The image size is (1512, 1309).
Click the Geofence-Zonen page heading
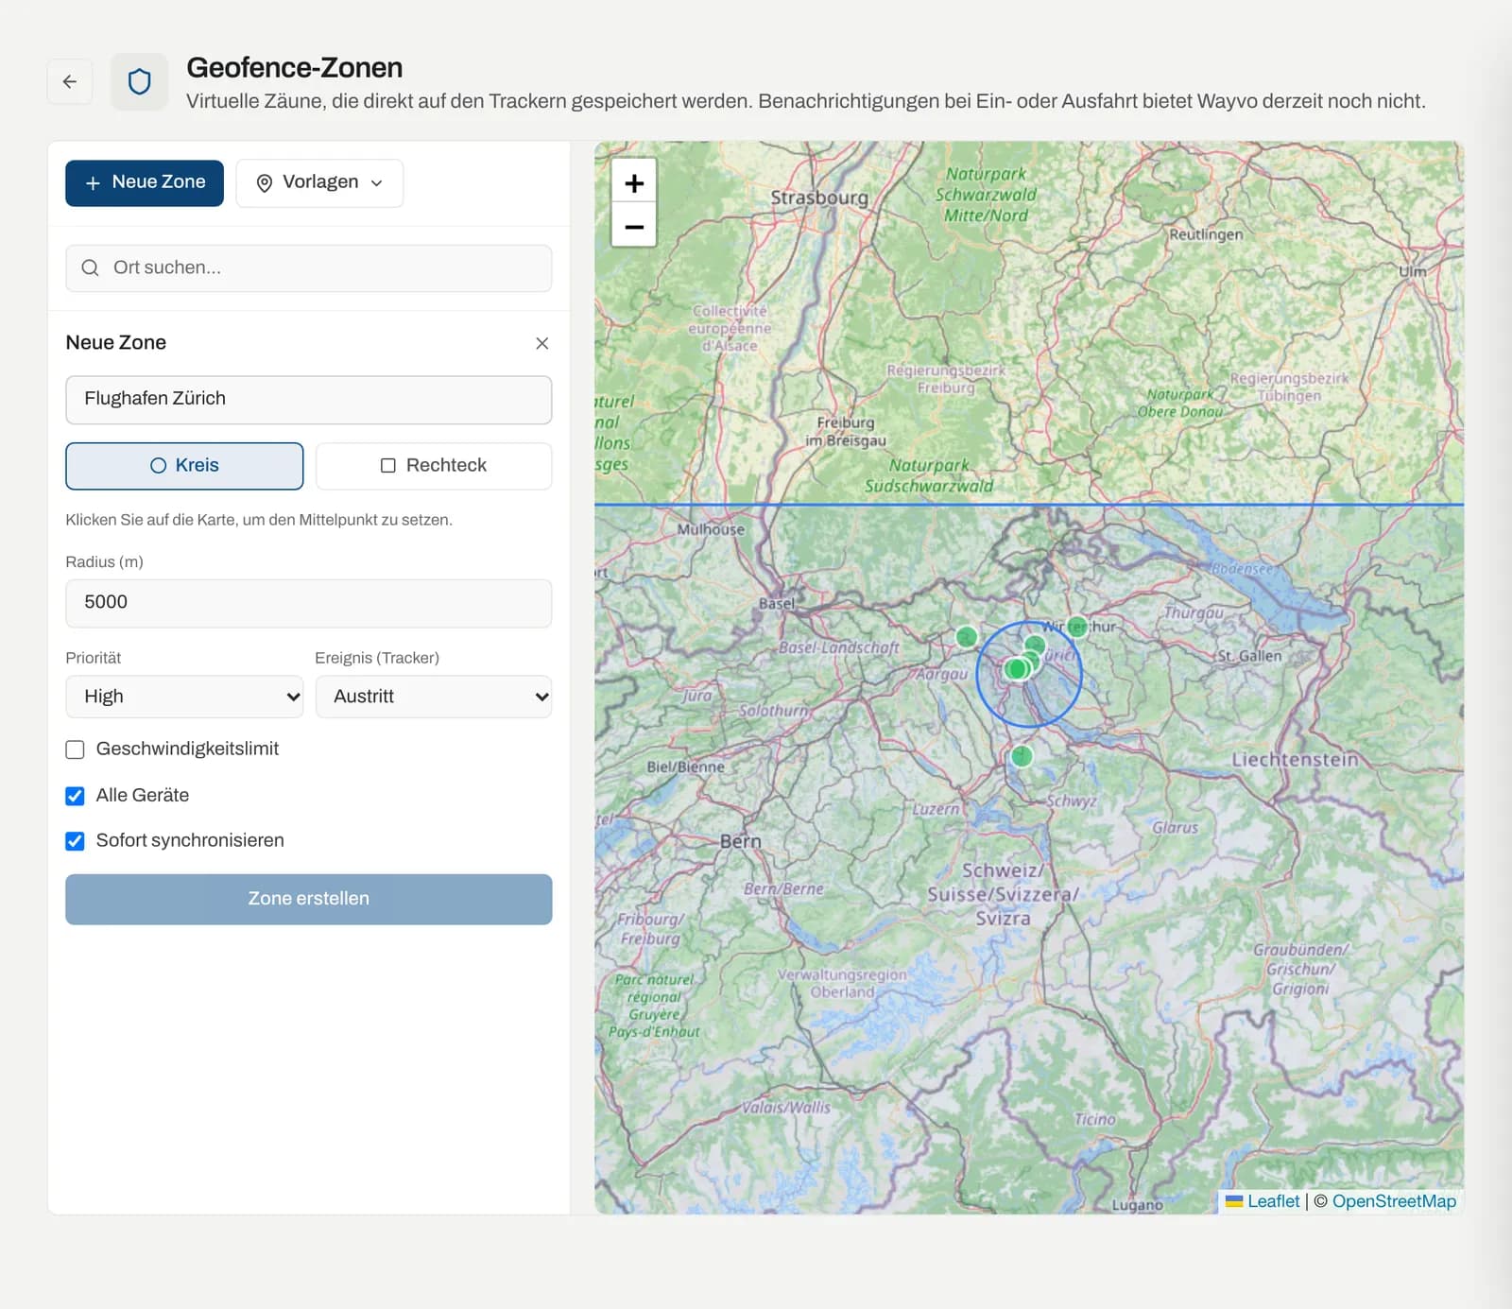[x=295, y=68]
